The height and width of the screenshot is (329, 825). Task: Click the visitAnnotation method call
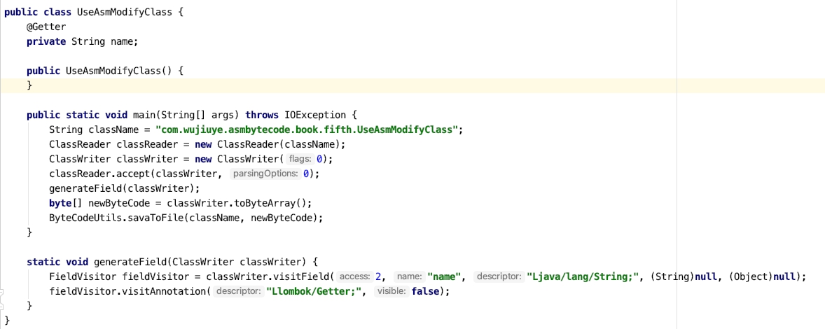tap(164, 291)
